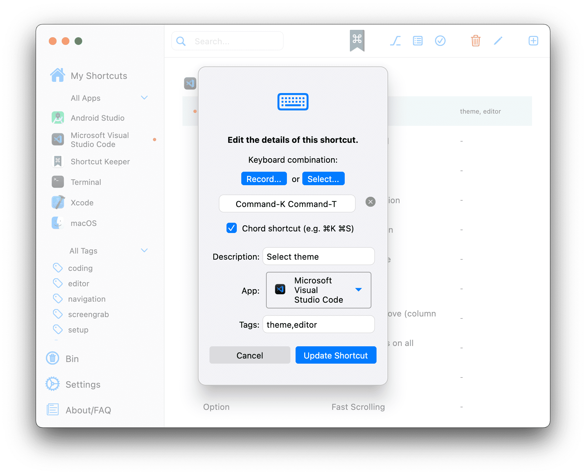Click the orange trash delete icon
The image size is (586, 475).
[x=475, y=41]
